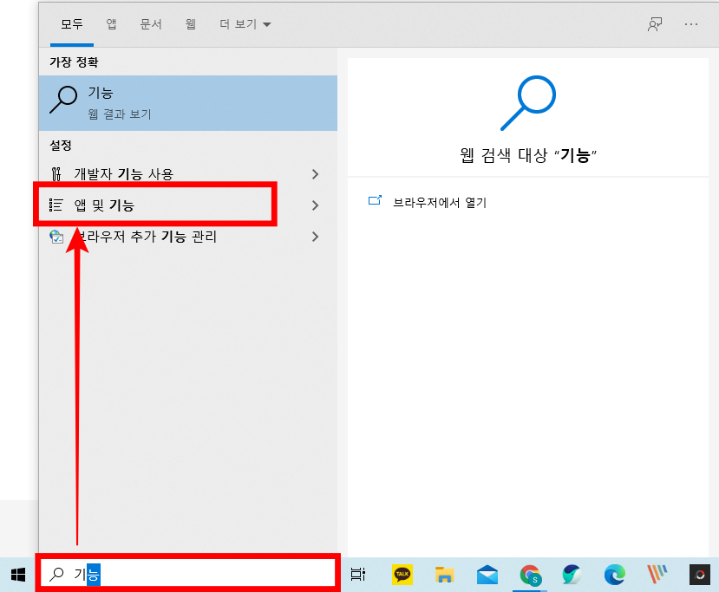The width and height of the screenshot is (719, 592).
Task: Launch KakaoTalk from the taskbar
Action: [x=402, y=575]
